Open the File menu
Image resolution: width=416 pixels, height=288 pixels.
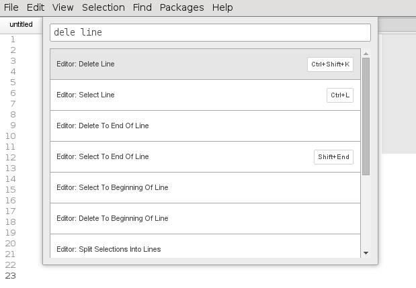pos(11,7)
